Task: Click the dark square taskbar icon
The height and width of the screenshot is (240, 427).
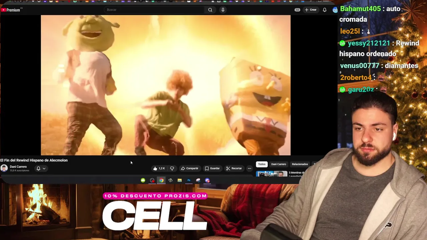Action: pyautogui.click(x=170, y=180)
